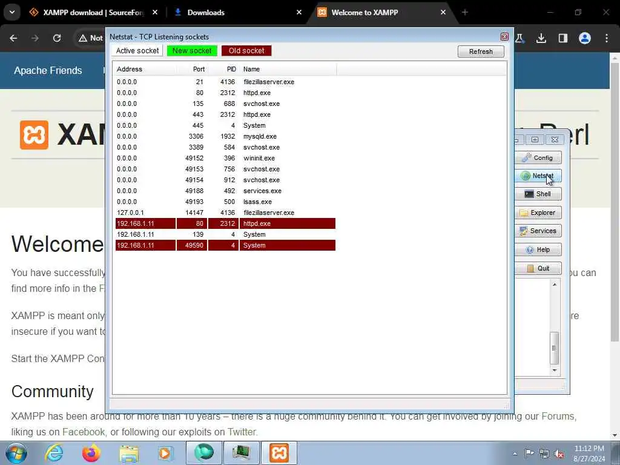Screen dimensions: 620x465
Task: Open the tab search dropdown arrow
Action: click(x=12, y=12)
